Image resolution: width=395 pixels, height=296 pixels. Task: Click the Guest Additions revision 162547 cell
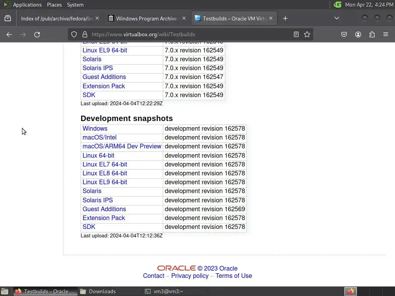pos(194,77)
